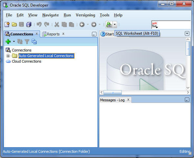Image resolution: width=194 pixels, height=158 pixels.
Task: Click Auto-Generated Local Connections folder icon
Action: [15, 56]
